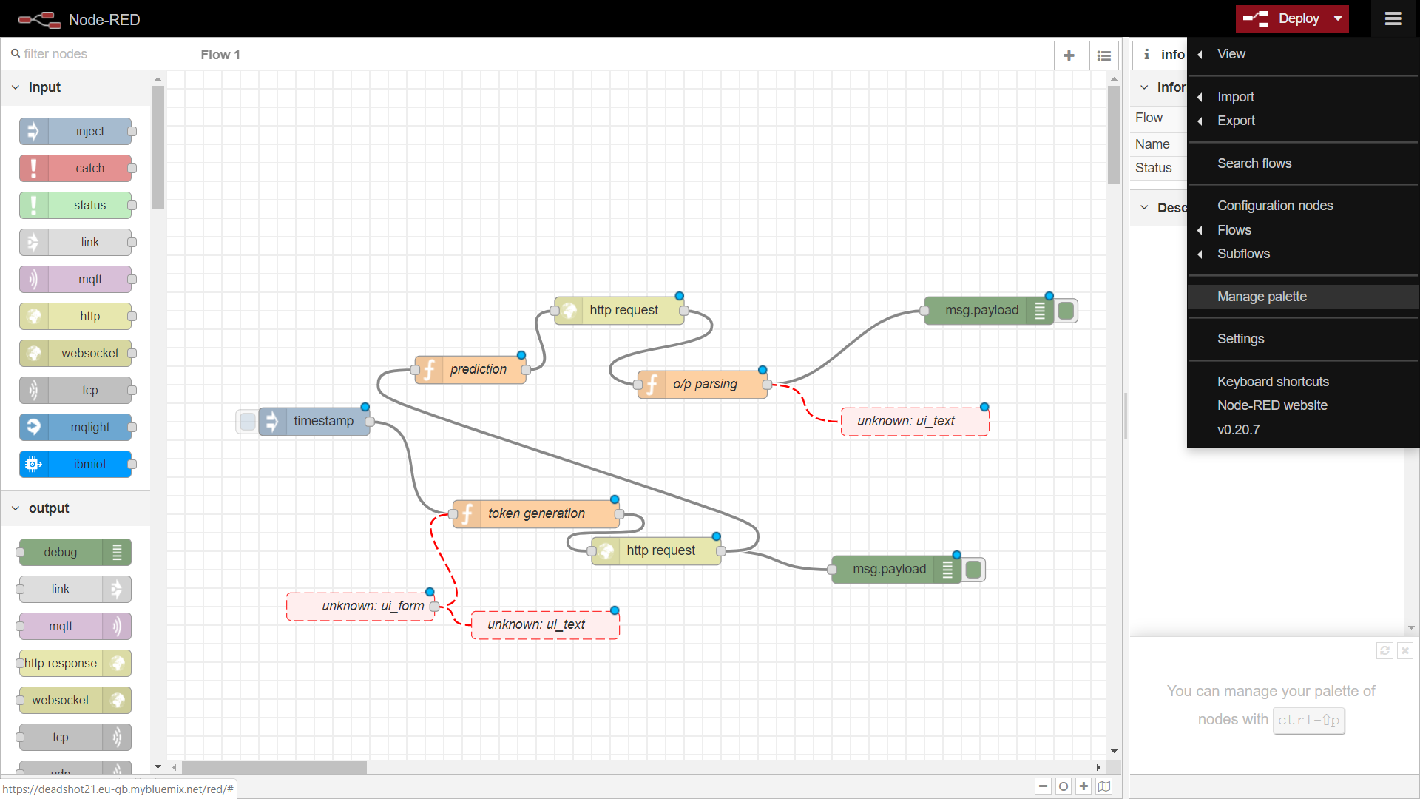1420x799 pixels.
Task: Click version v0.20.7 entry
Action: pos(1302,430)
